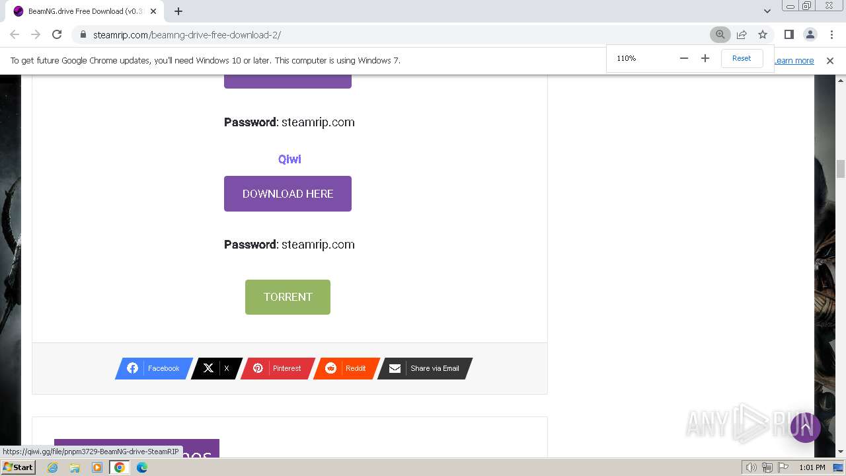Screen dimensions: 846x476
Task: Close the BeamNG.drive tab
Action: pyautogui.click(x=153, y=11)
